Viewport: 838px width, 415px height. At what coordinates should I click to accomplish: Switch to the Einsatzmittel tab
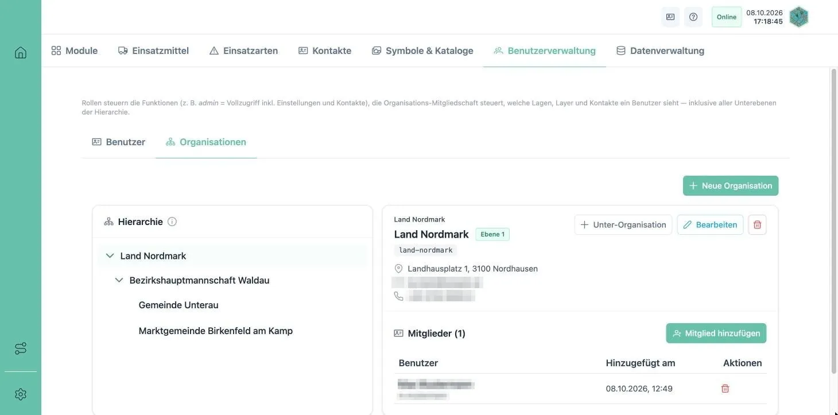153,51
